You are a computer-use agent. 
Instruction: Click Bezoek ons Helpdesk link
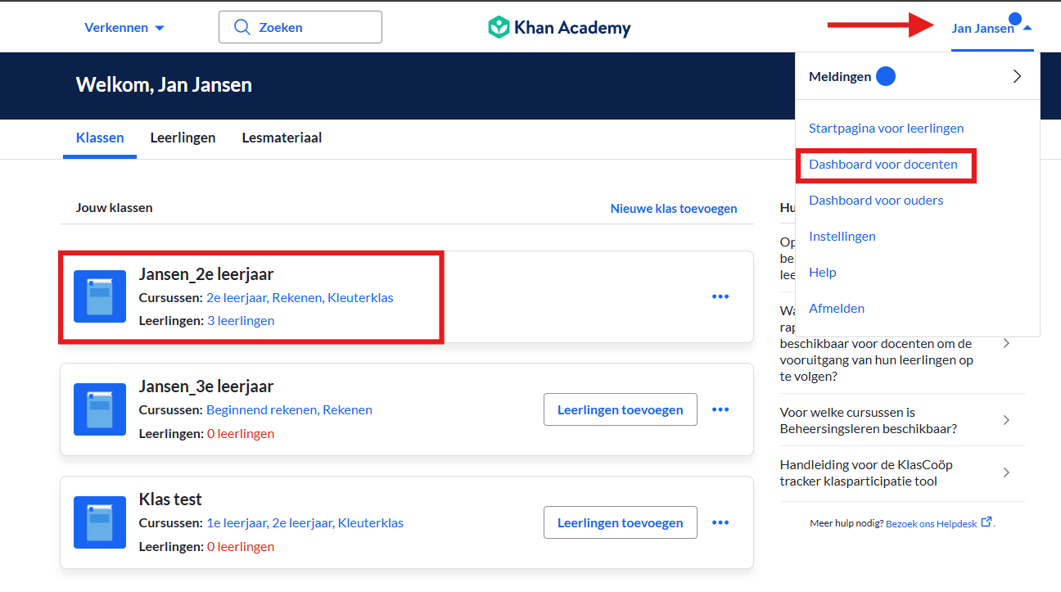(932, 523)
